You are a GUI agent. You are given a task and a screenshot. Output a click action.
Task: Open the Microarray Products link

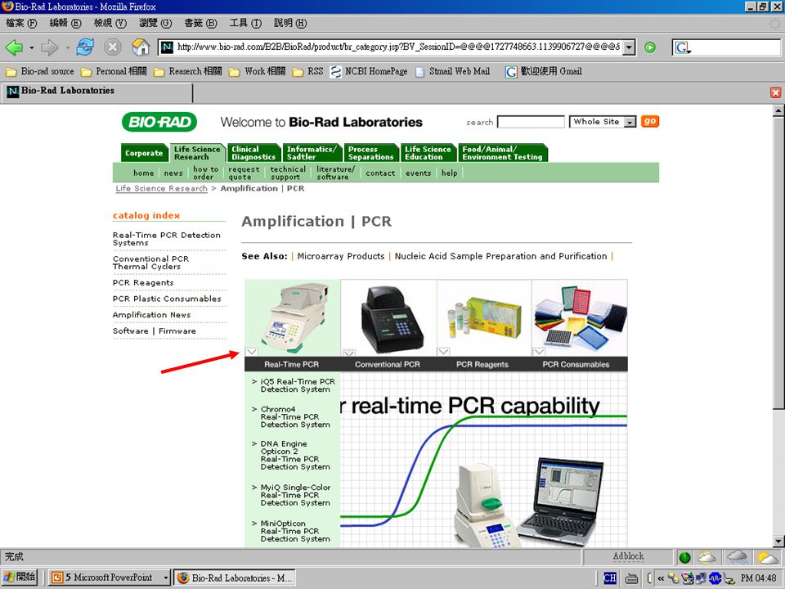coord(341,256)
